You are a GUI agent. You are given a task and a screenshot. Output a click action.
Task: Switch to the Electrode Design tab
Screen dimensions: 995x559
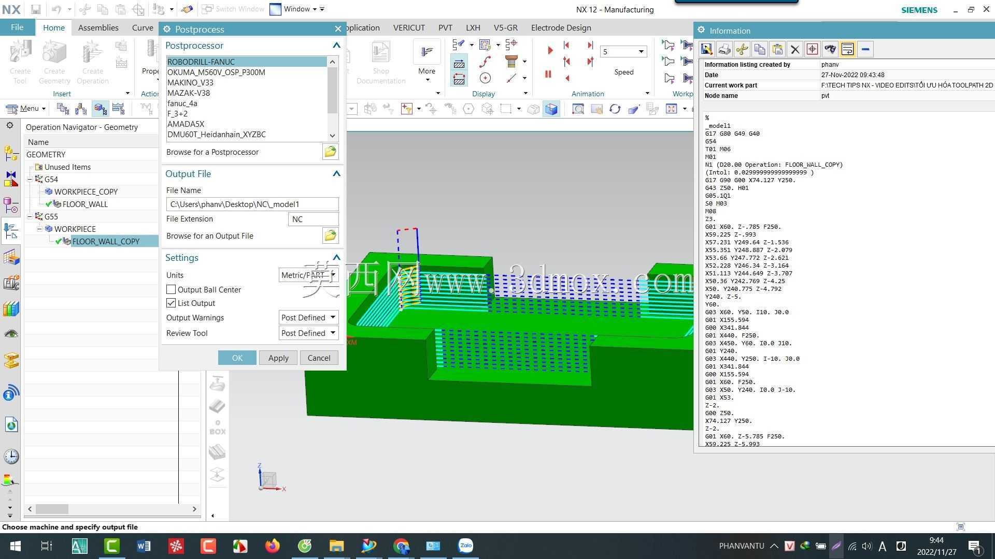(x=561, y=27)
